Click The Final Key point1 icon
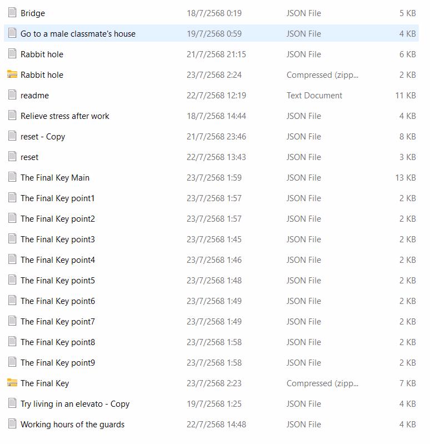 pos(12,198)
